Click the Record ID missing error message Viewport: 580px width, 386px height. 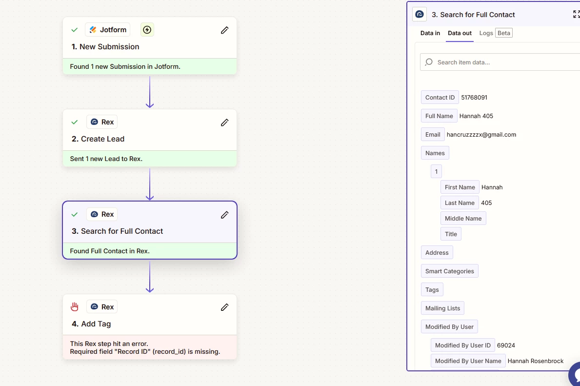click(x=145, y=351)
